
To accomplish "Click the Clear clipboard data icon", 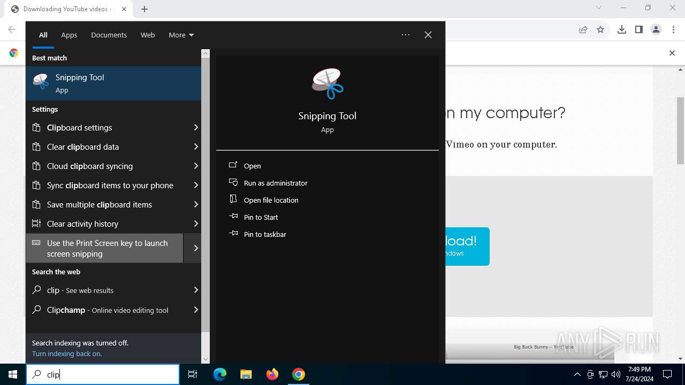I will [x=36, y=147].
